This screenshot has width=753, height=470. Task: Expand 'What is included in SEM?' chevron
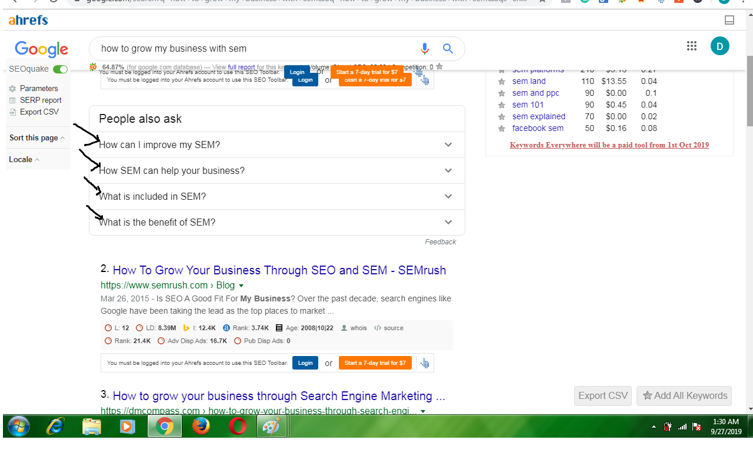click(x=448, y=196)
